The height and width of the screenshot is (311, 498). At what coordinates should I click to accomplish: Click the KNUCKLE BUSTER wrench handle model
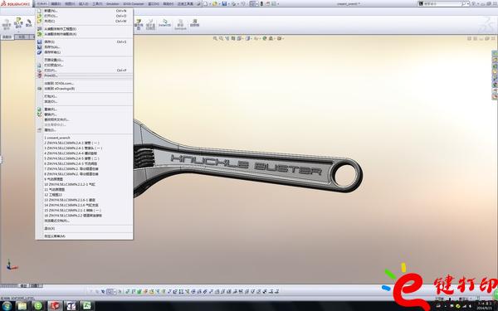tap(247, 166)
